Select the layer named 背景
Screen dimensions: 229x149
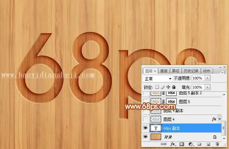pyautogui.click(x=168, y=137)
